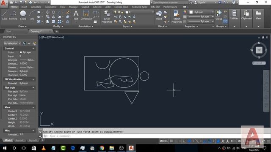Image resolution: width=271 pixels, height=152 pixels.
Task: Click the Copy tool in Modify panel
Action: click(48, 17)
